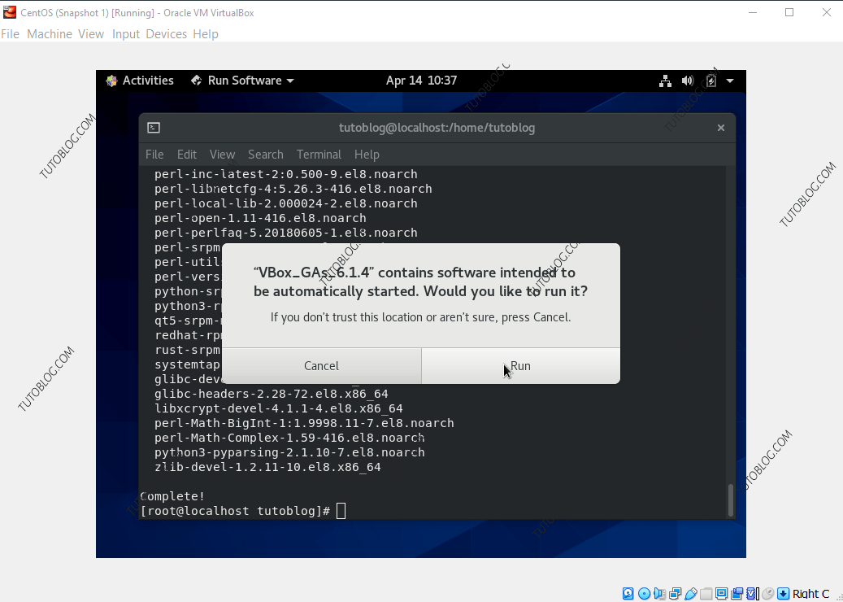
Task: Click Cancel in the autorun dialog
Action: click(x=321, y=366)
